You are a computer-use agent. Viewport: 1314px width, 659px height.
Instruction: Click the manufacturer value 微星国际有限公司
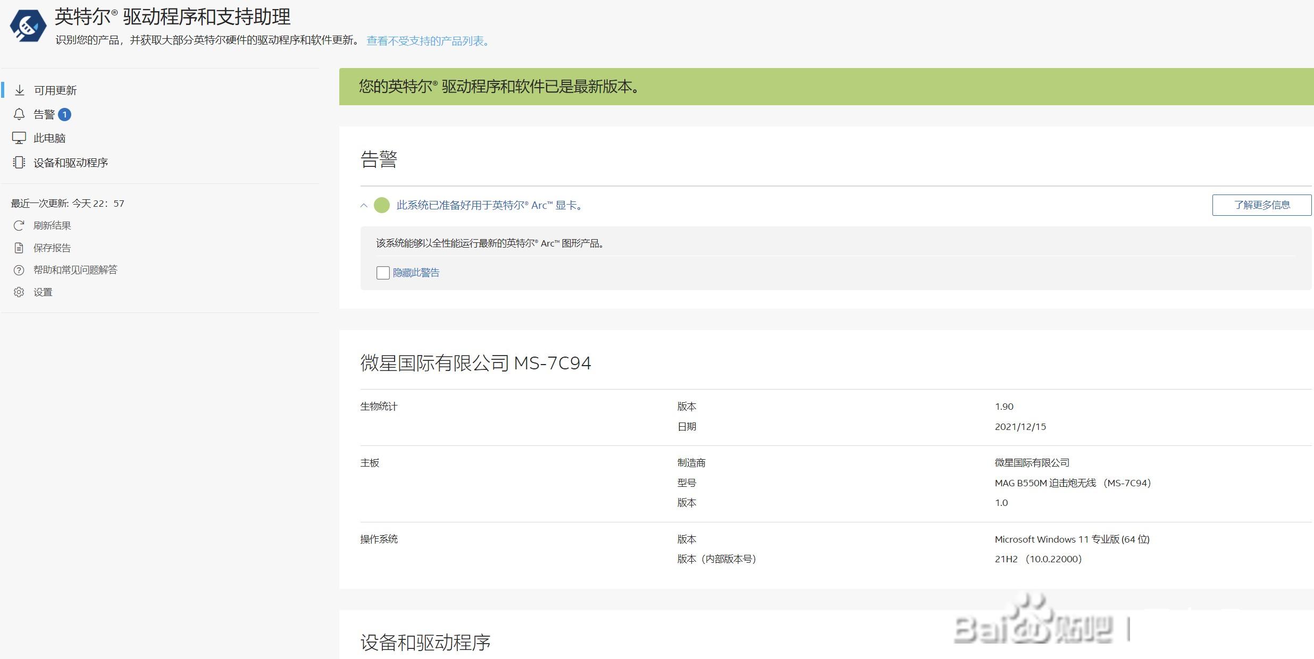point(1032,463)
